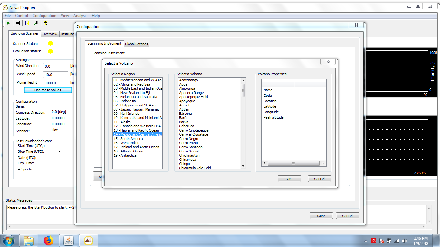Select Cerro Negro in the volcano list

[x=210, y=139]
